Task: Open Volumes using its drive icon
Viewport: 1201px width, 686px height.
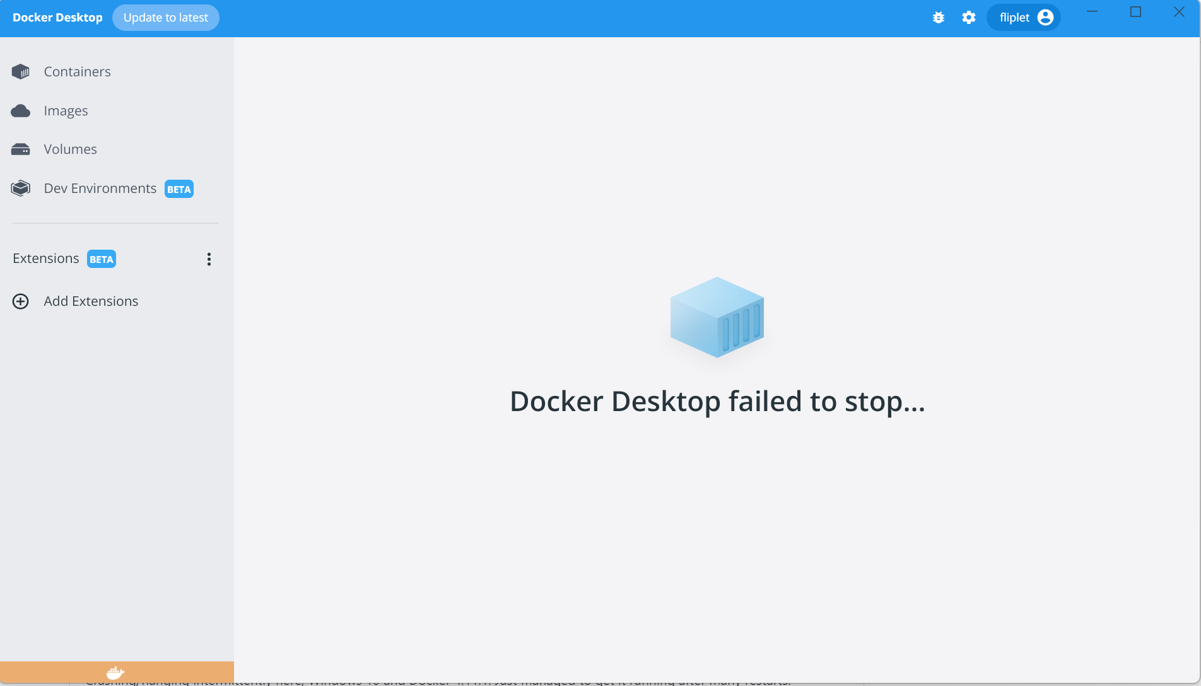Action: tap(21, 149)
